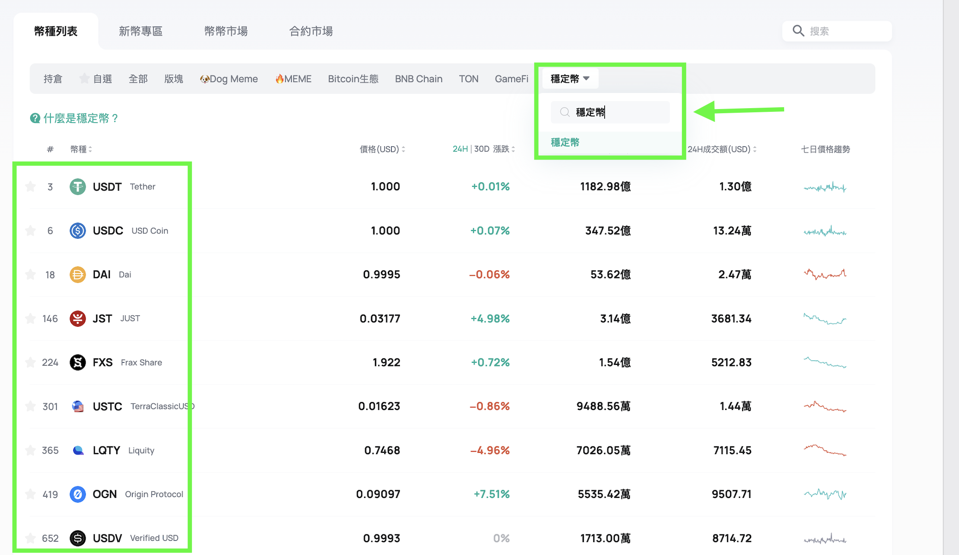The width and height of the screenshot is (959, 555).
Task: View DAI seven-day price trend chart
Action: pyautogui.click(x=825, y=274)
